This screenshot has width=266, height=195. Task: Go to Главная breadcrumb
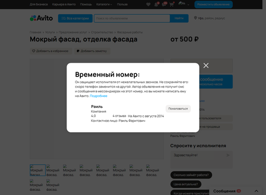35,32
